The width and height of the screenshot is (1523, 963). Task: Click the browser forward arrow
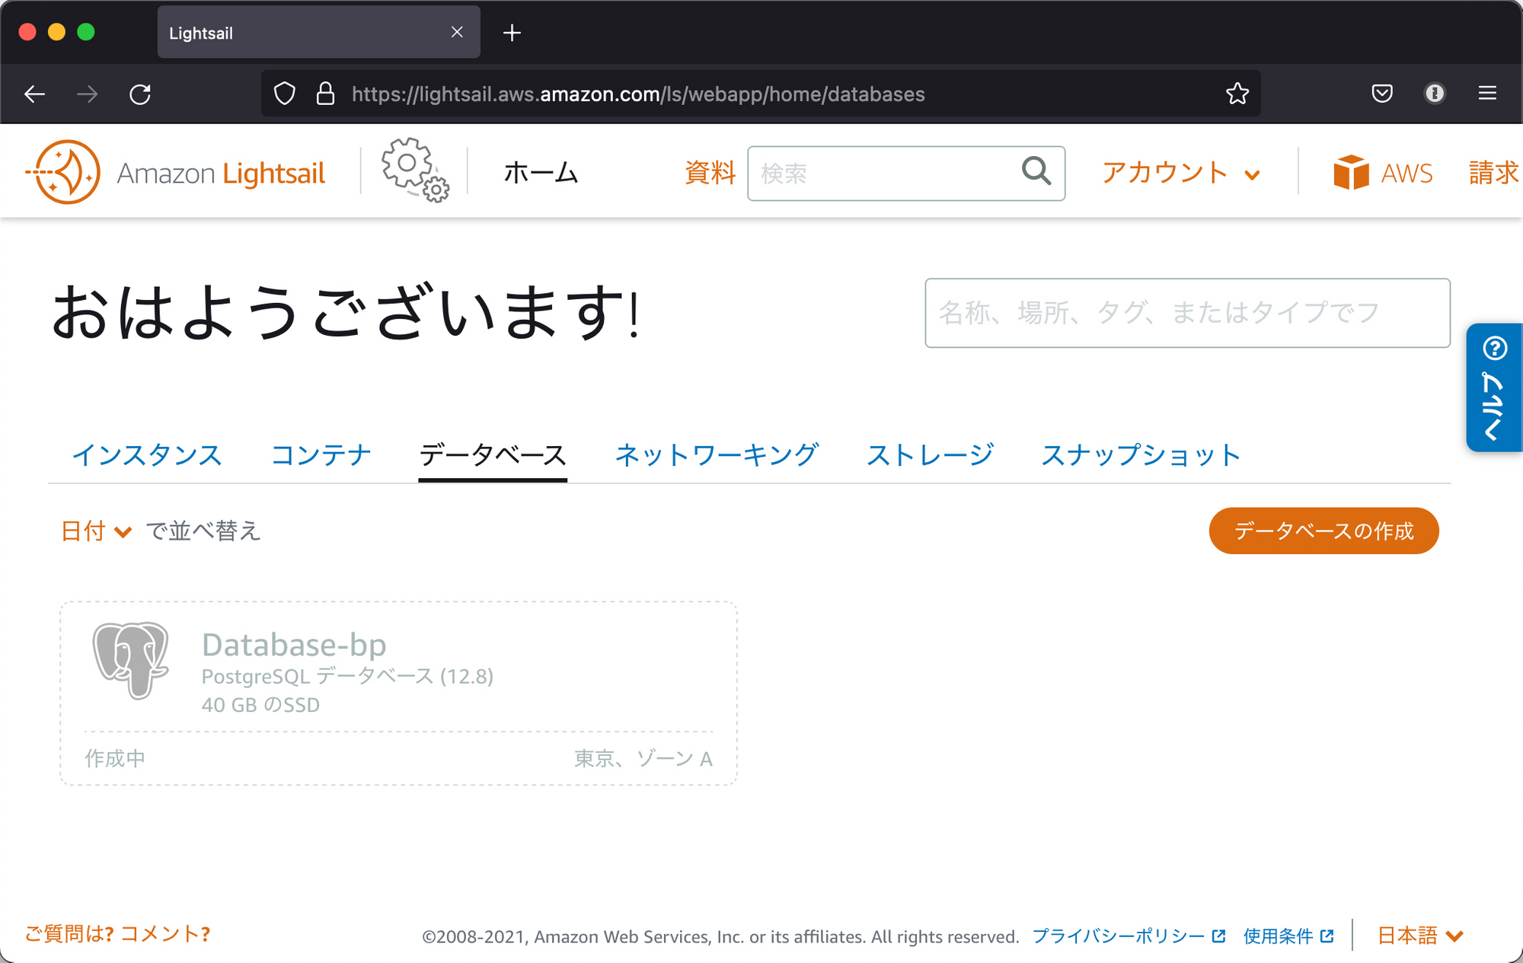tap(88, 94)
